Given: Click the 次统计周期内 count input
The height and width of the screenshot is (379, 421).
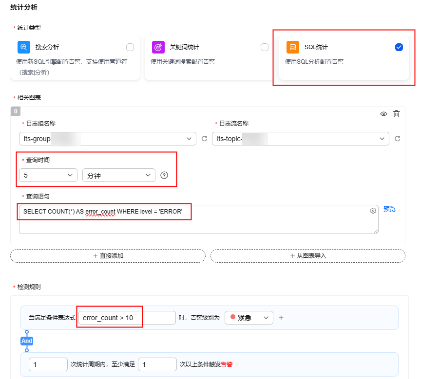Looking at the screenshot, I should click(48, 364).
